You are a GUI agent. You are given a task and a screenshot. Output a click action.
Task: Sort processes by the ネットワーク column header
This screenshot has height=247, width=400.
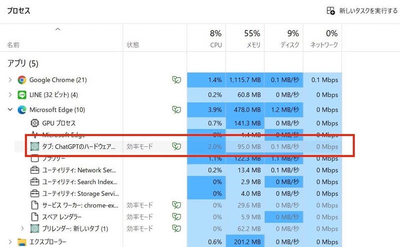[324, 45]
